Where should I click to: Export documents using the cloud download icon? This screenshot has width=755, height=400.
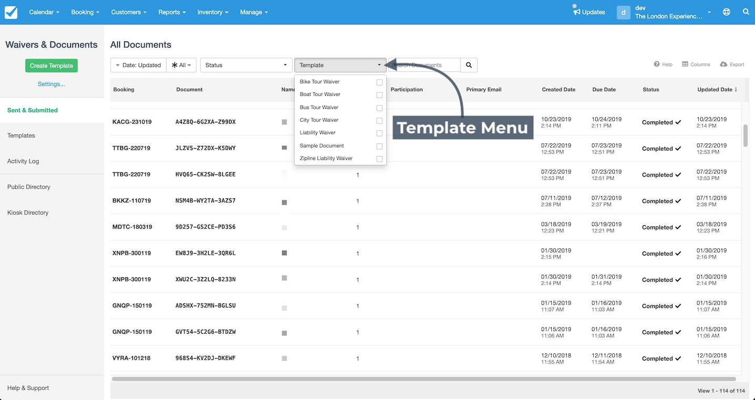[732, 65]
